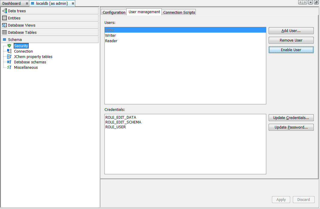Screen dimensions: 320x209
Task: Click the Database Views magnifier icon
Action: click(x=4, y=25)
